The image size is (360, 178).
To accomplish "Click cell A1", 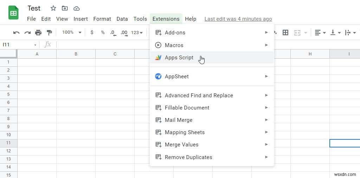I will (x=37, y=62).
